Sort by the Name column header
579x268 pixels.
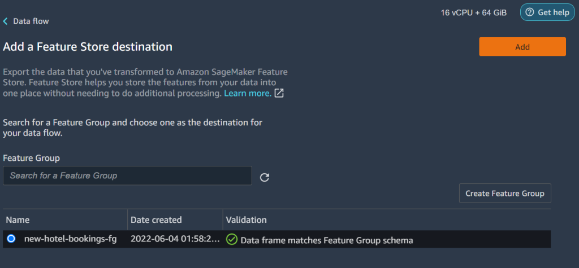pos(18,219)
